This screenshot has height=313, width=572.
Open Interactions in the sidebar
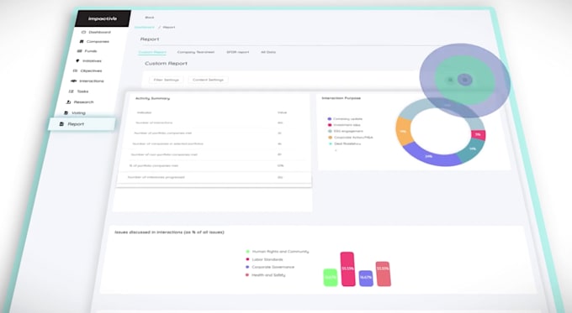pyautogui.click(x=92, y=81)
